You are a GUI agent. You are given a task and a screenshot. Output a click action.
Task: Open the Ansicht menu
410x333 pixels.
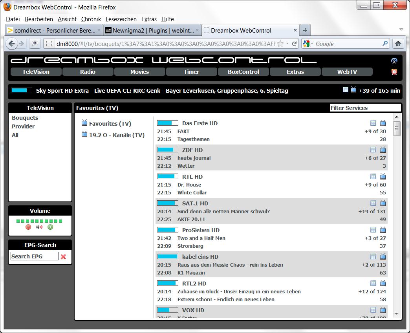[67, 19]
